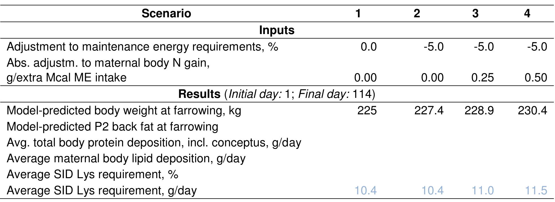Click the scenario 4 column header

tap(527, 13)
